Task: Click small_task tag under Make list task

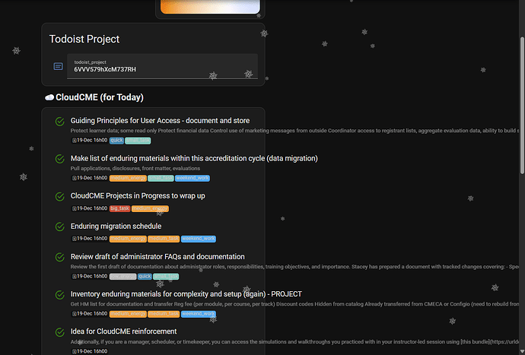Action: click(161, 178)
